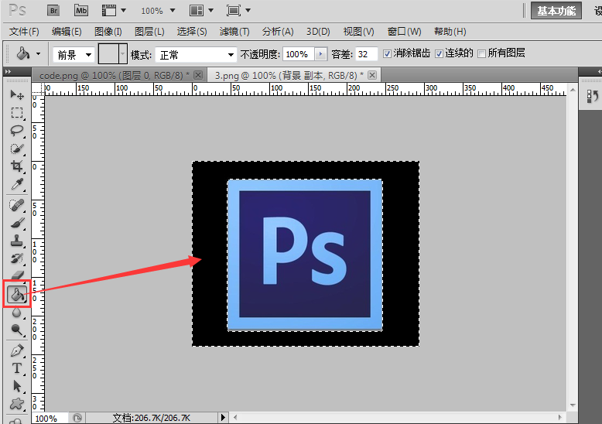Open the History panel icon on right dock
Image resolution: width=602 pixels, height=424 pixels.
(x=593, y=97)
